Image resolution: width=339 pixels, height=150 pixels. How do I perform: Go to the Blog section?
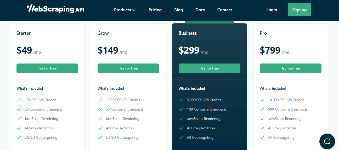pyautogui.click(x=179, y=10)
